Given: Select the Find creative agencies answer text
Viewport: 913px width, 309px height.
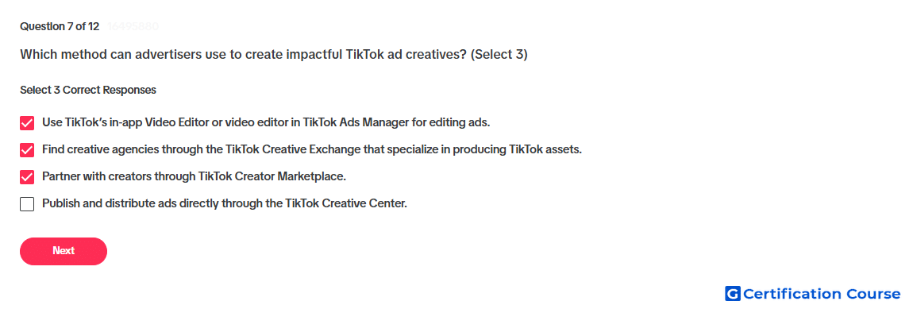Looking at the screenshot, I should 312,149.
